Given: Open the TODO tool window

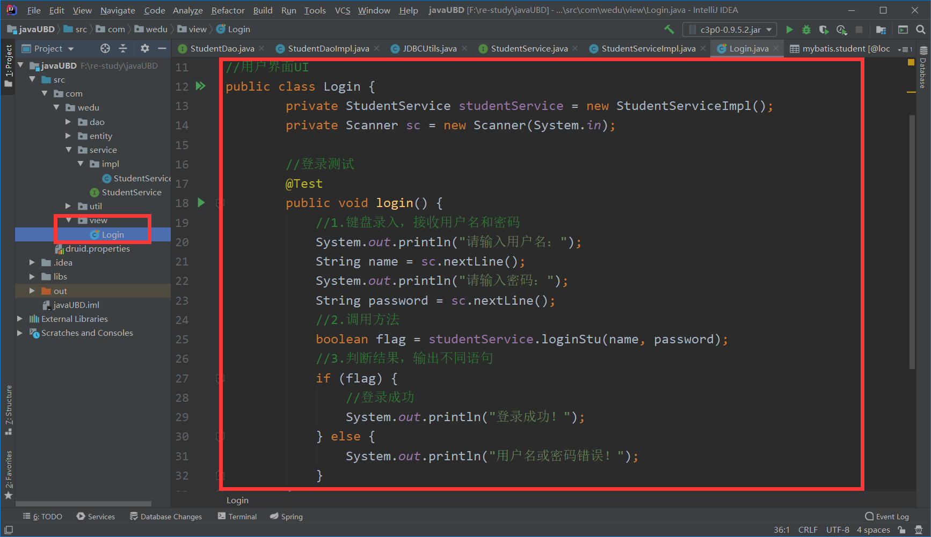Looking at the screenshot, I should click(42, 516).
